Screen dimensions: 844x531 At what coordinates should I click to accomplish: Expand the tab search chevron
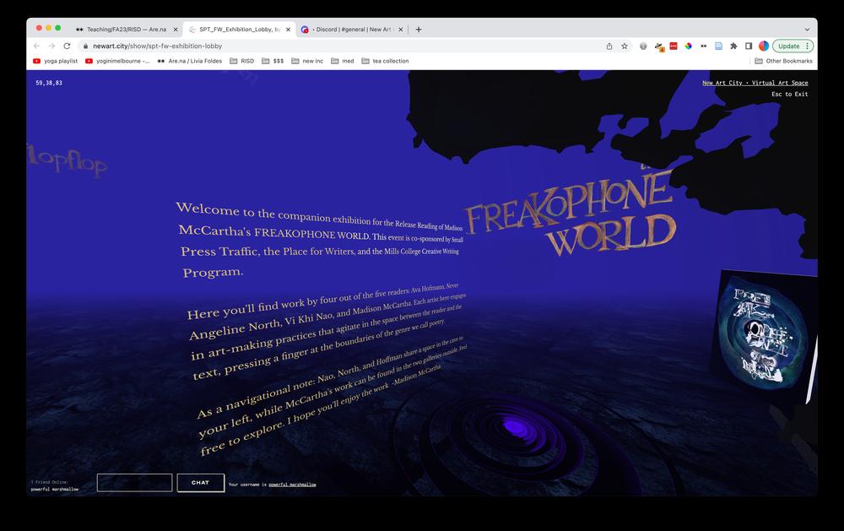coord(807,30)
